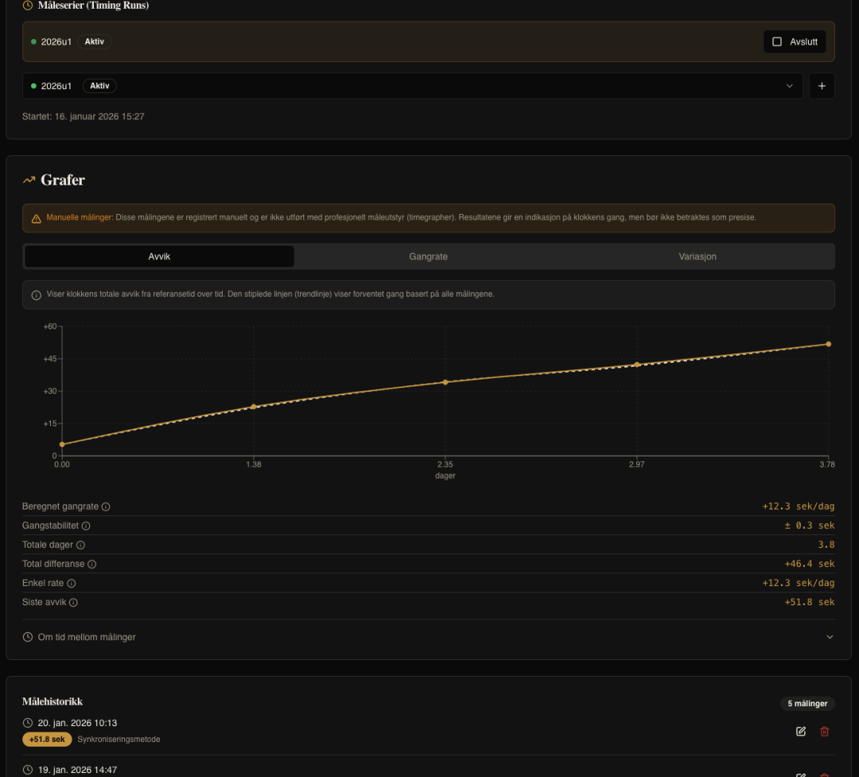This screenshot has height=777, width=859.
Task: Expand Om tid mellom målinger section
Action: click(429, 637)
